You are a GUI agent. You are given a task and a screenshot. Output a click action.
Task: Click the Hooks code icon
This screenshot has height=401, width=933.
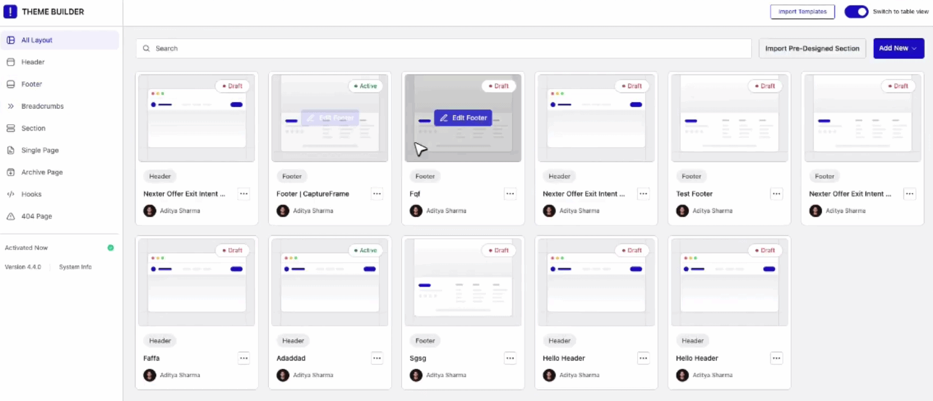pos(10,194)
